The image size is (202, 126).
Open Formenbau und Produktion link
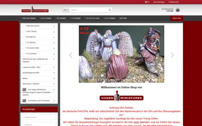tap(39, 101)
